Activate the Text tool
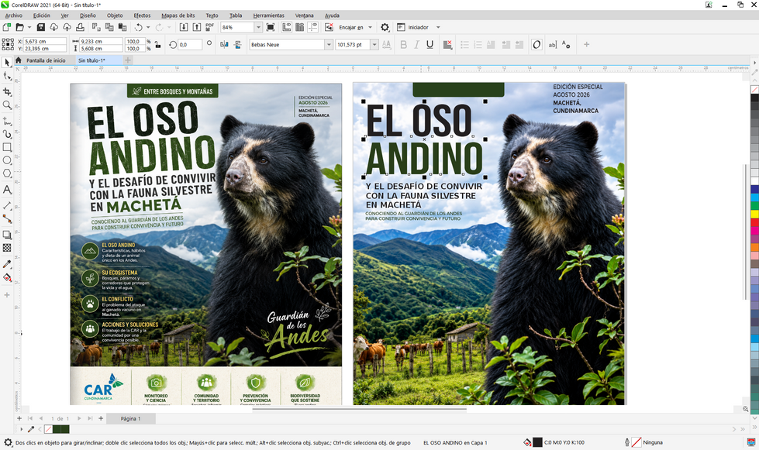This screenshot has width=759, height=450. [7, 190]
